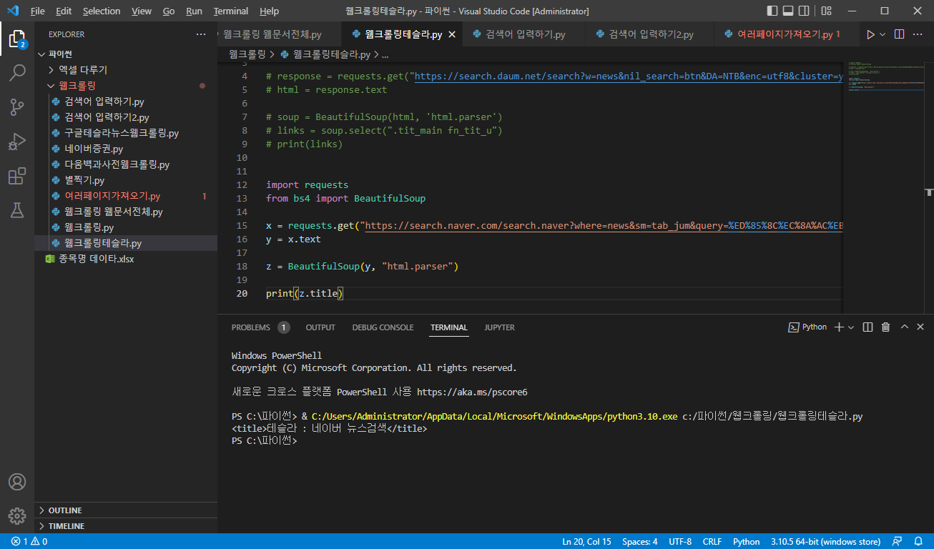Open the View menu

point(142,11)
